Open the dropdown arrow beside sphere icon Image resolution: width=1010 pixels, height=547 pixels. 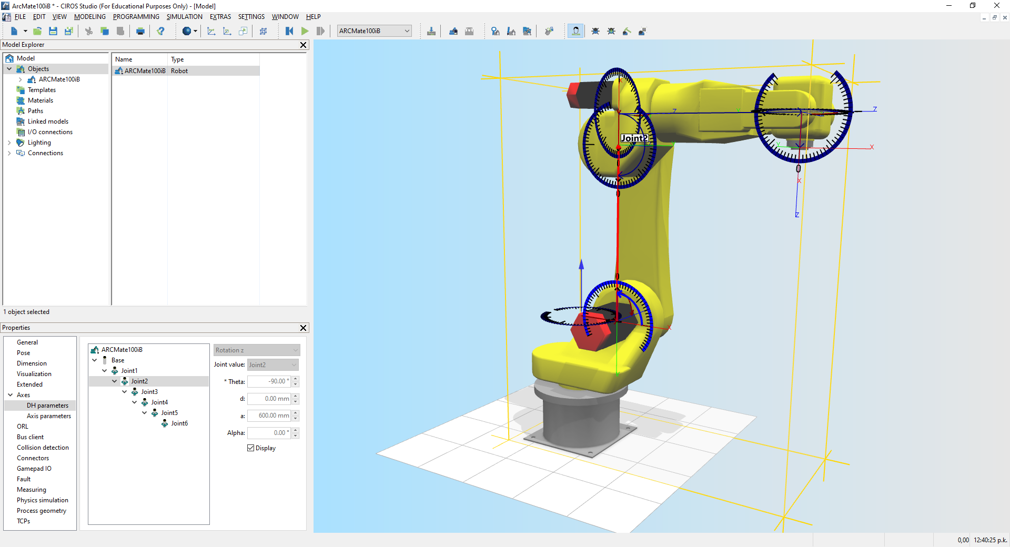pos(196,31)
